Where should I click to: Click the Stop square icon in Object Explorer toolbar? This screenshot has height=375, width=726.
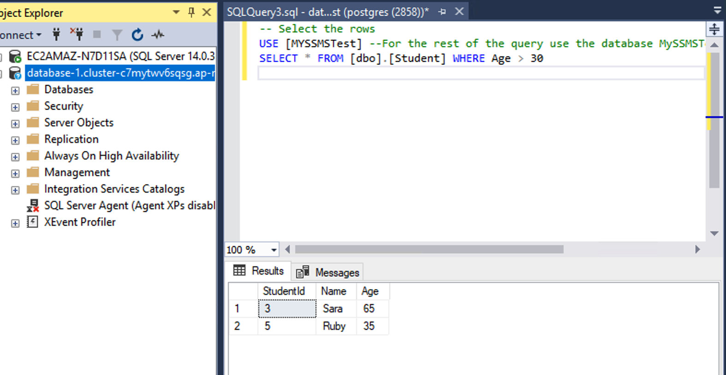[x=97, y=35]
